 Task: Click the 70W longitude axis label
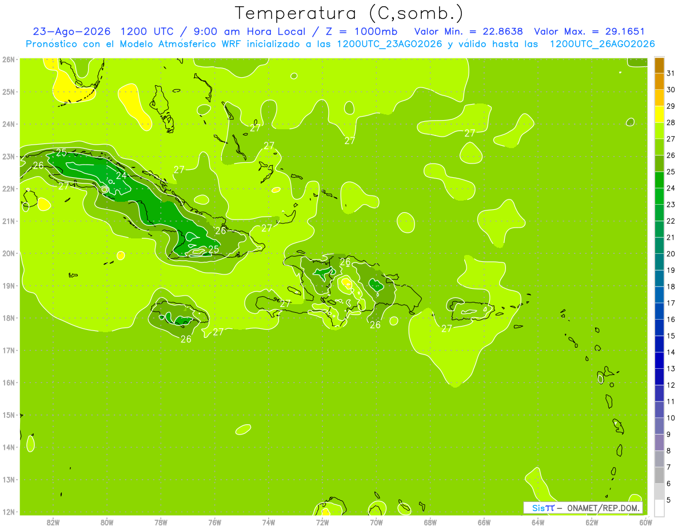point(376,522)
